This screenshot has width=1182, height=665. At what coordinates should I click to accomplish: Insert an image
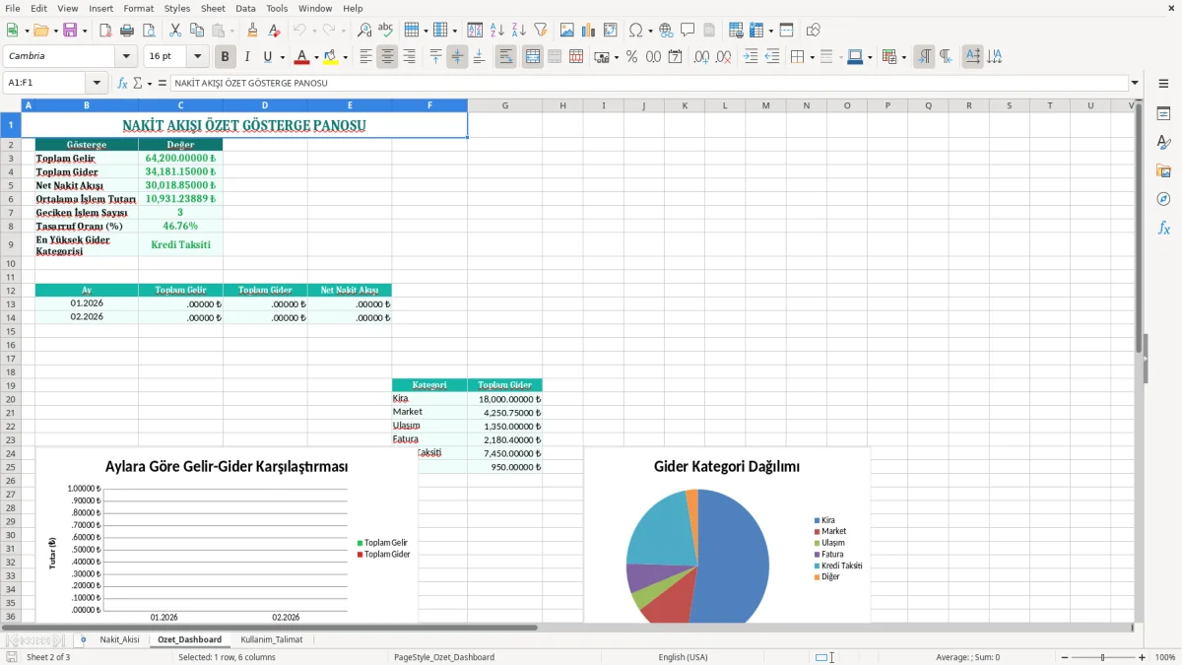coord(566,31)
